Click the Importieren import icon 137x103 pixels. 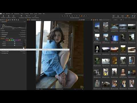point(3,16)
